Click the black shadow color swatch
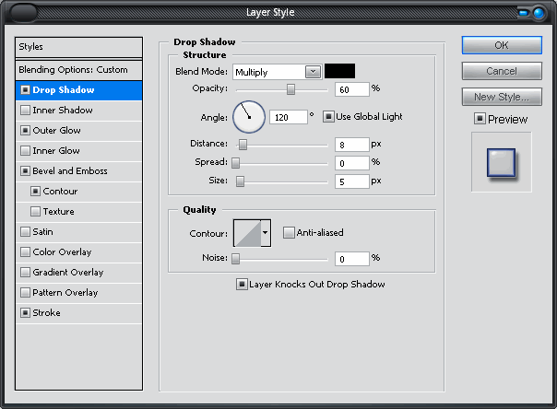 click(339, 71)
